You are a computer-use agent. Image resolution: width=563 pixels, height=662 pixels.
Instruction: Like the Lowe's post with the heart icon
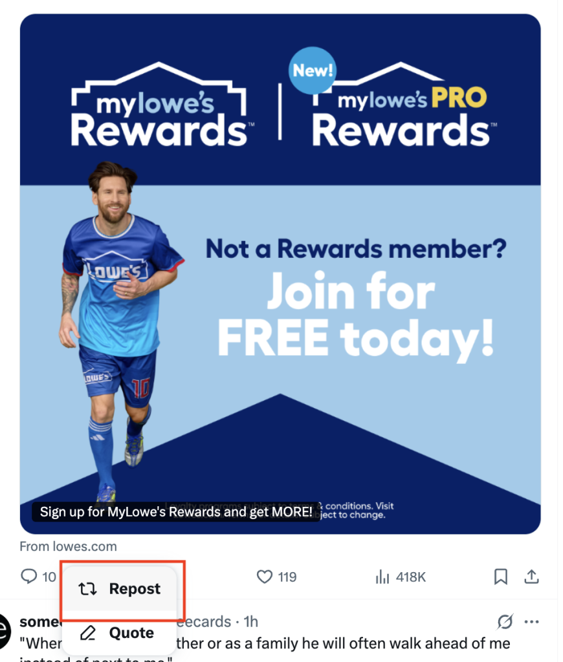265,576
